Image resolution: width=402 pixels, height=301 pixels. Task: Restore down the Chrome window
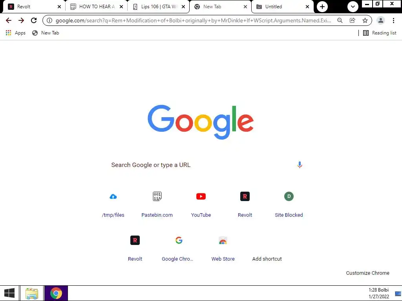[x=378, y=4]
